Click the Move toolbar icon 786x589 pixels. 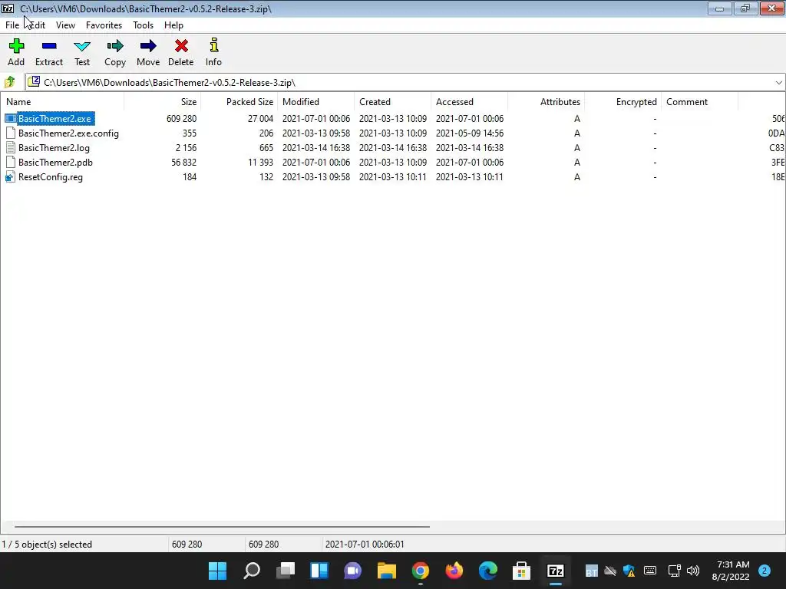click(x=148, y=46)
